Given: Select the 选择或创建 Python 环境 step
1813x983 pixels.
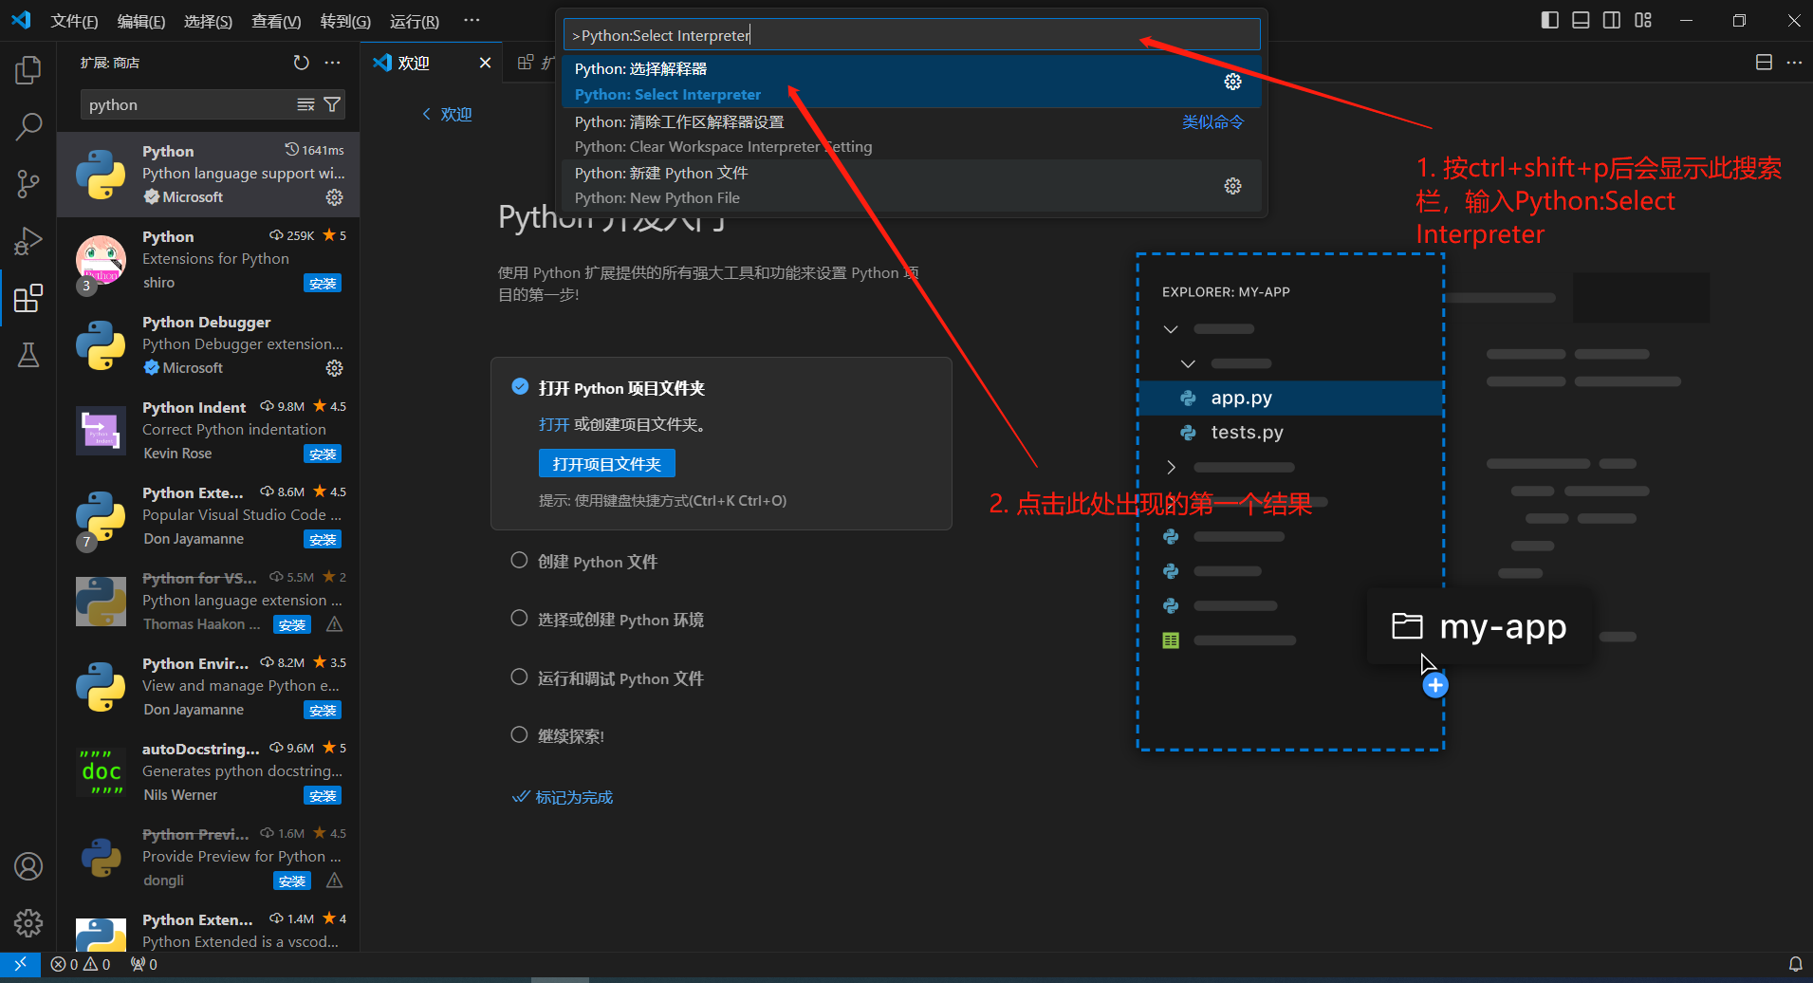Looking at the screenshot, I should point(620,620).
